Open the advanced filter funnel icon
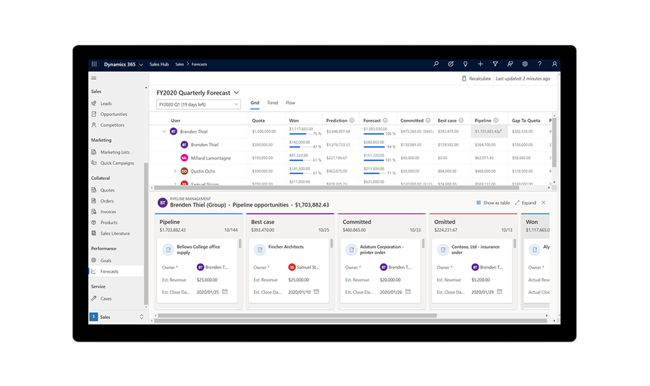Image resolution: width=650 pixels, height=386 pixels. (495, 64)
